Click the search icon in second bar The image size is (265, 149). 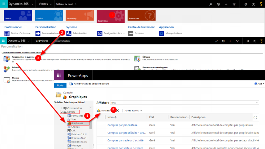[x=216, y=41]
